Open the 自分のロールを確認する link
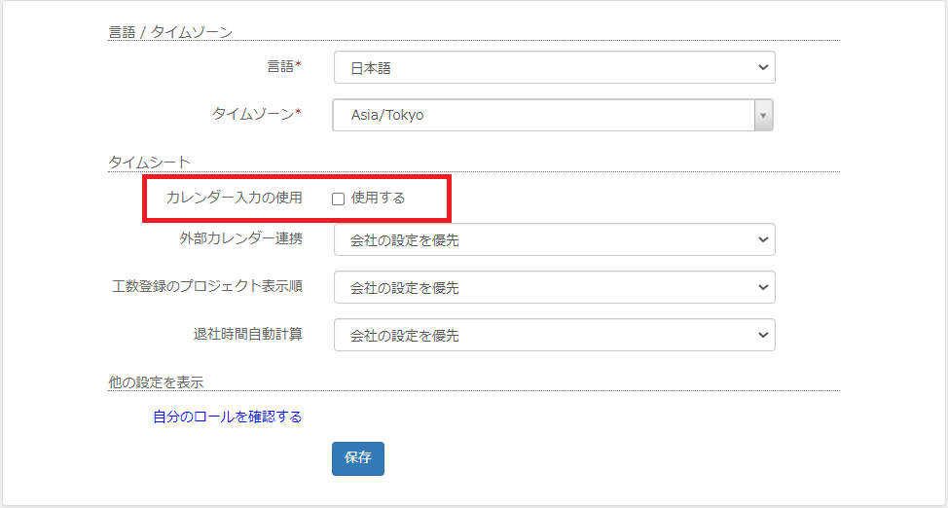948x508 pixels. click(x=228, y=417)
